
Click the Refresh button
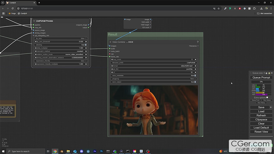tap(261, 115)
